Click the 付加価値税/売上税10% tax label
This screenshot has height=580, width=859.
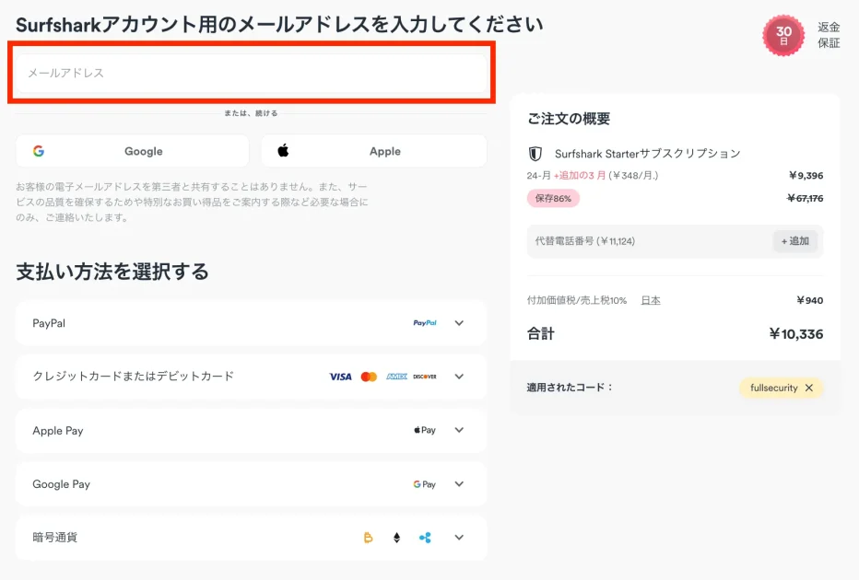tap(577, 300)
